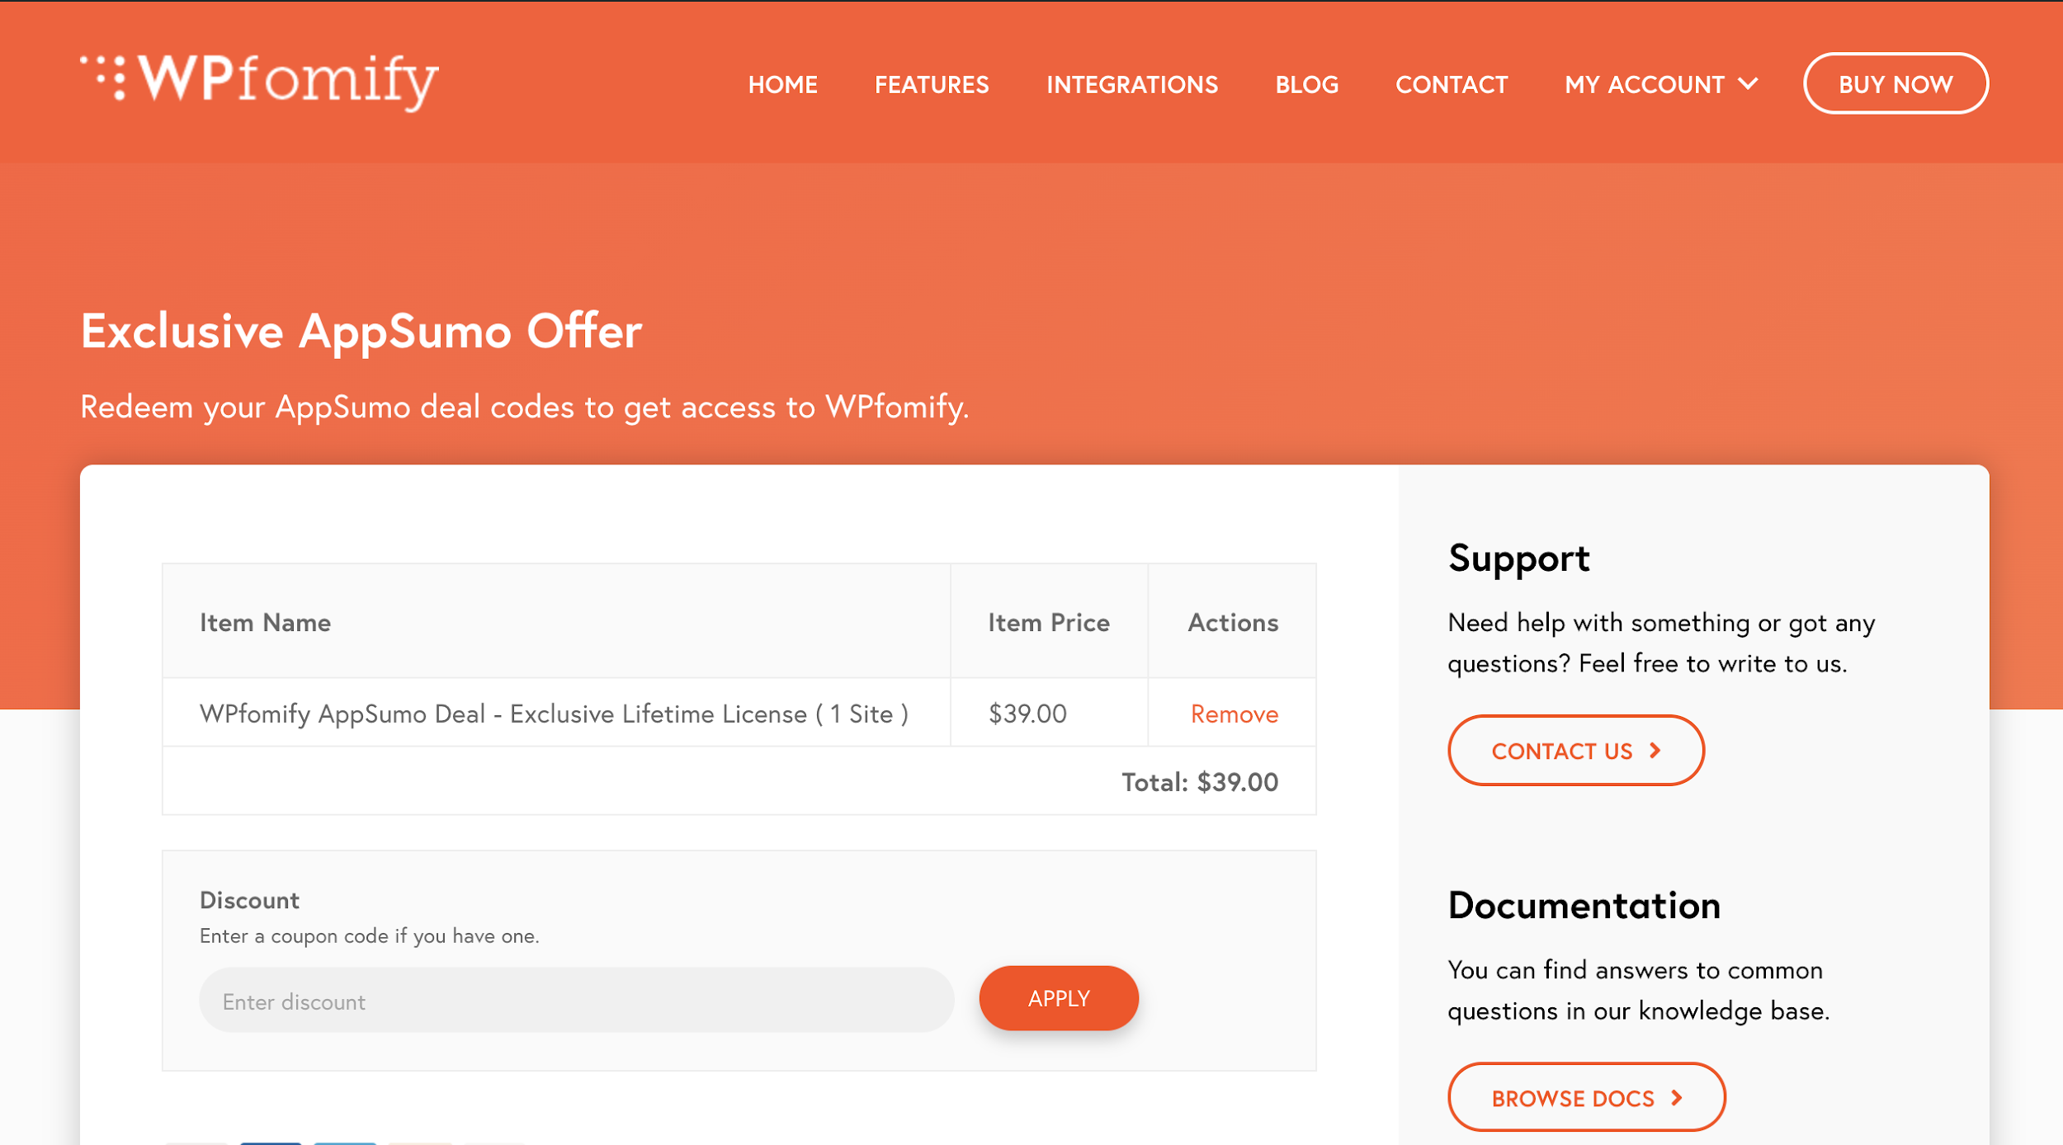The image size is (2063, 1145).
Task: Click the Total: $39.00 text
Action: click(x=1199, y=782)
